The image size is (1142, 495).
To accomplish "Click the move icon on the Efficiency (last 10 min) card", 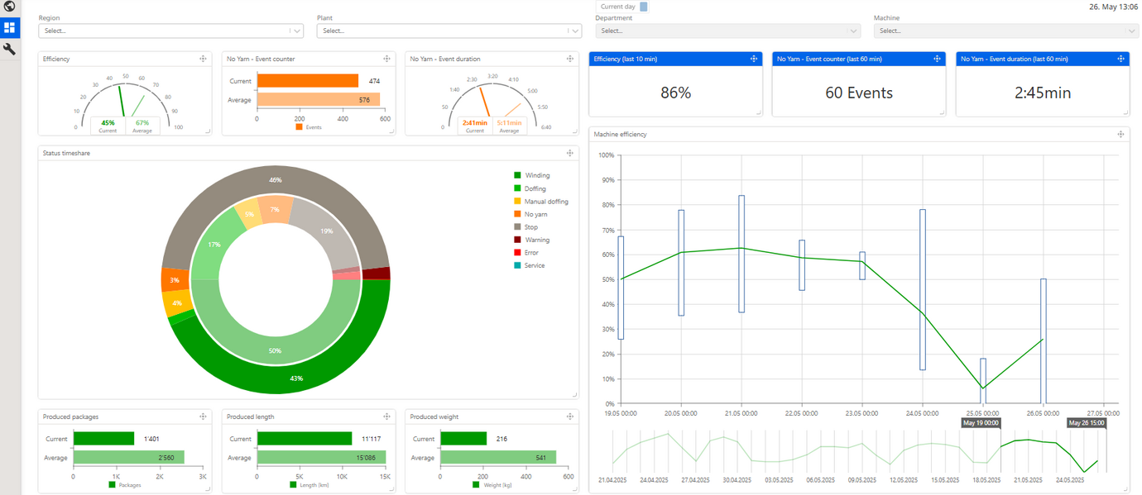I will (753, 59).
